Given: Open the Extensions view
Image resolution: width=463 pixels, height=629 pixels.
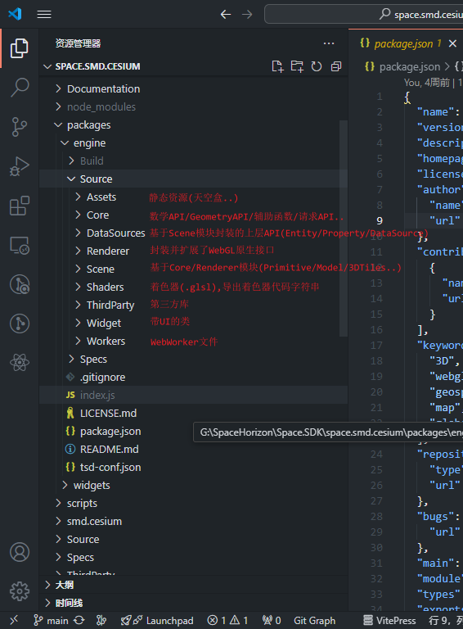Looking at the screenshot, I should (20, 206).
